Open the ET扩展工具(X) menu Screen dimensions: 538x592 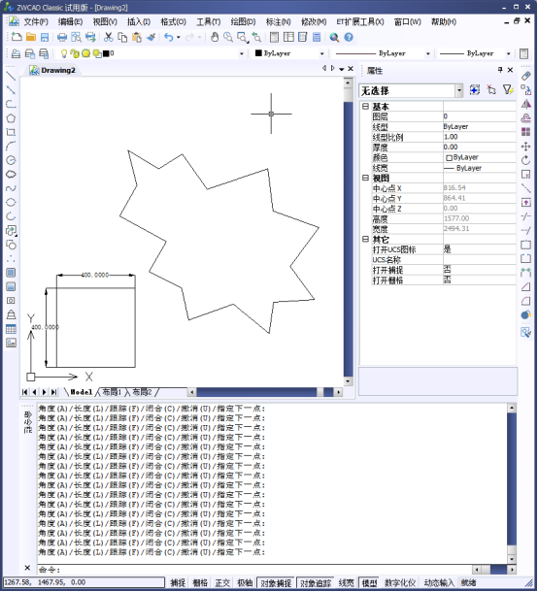point(359,22)
